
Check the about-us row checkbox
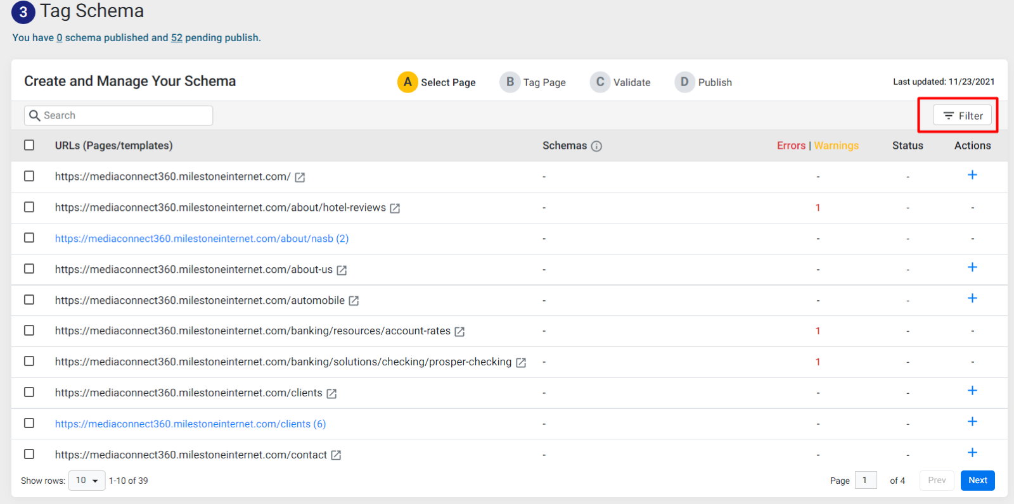point(29,268)
